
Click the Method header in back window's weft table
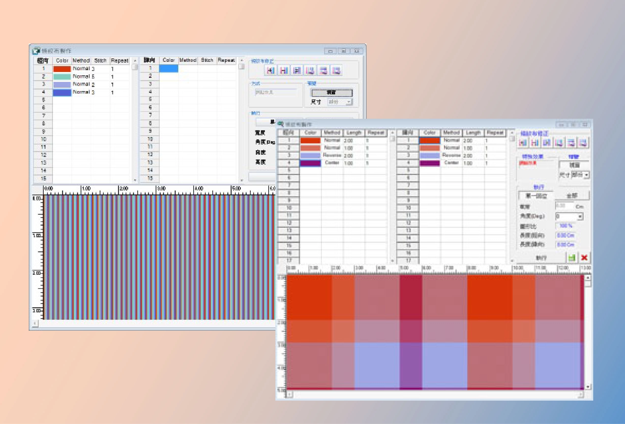pyautogui.click(x=188, y=60)
